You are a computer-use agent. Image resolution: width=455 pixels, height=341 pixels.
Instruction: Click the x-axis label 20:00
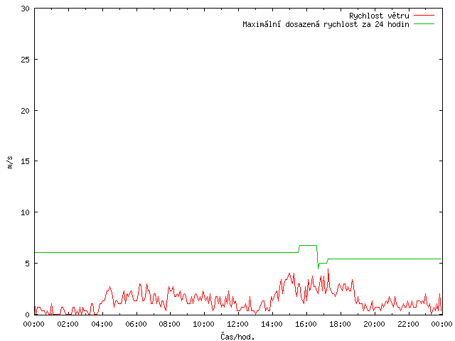tap(374, 324)
